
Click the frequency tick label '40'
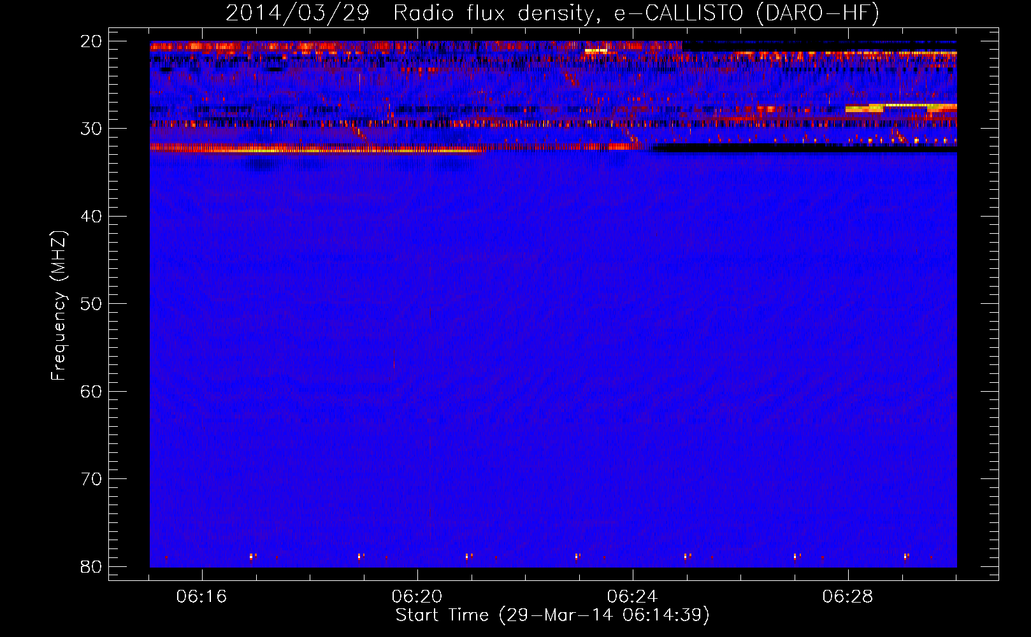91,217
